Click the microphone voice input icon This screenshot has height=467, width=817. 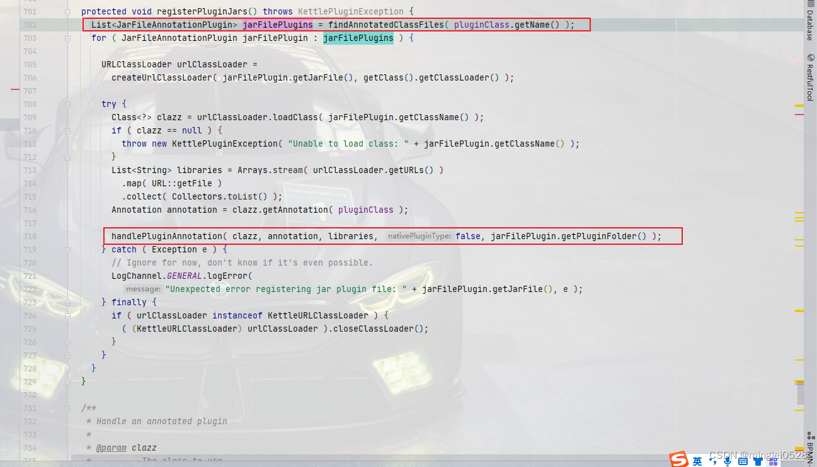click(x=728, y=460)
